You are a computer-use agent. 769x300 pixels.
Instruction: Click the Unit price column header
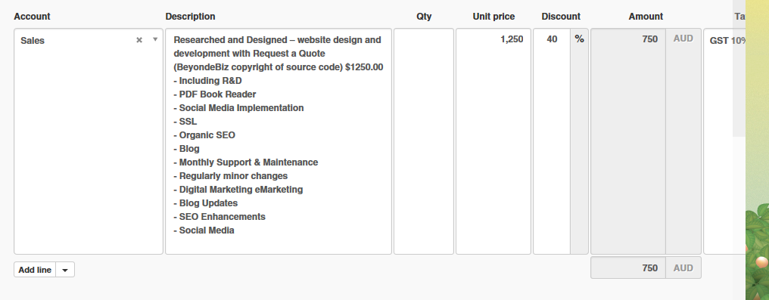pos(493,16)
